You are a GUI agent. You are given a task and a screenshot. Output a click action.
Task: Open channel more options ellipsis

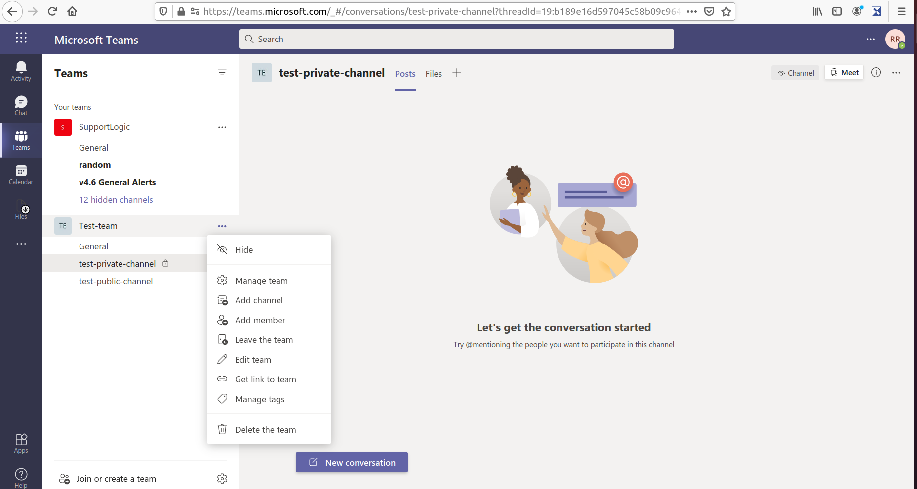[x=896, y=73]
